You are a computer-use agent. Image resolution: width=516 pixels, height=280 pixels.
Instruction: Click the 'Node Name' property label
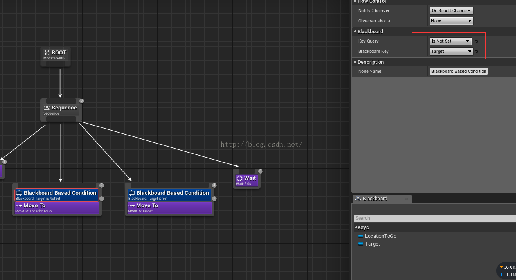pos(370,71)
